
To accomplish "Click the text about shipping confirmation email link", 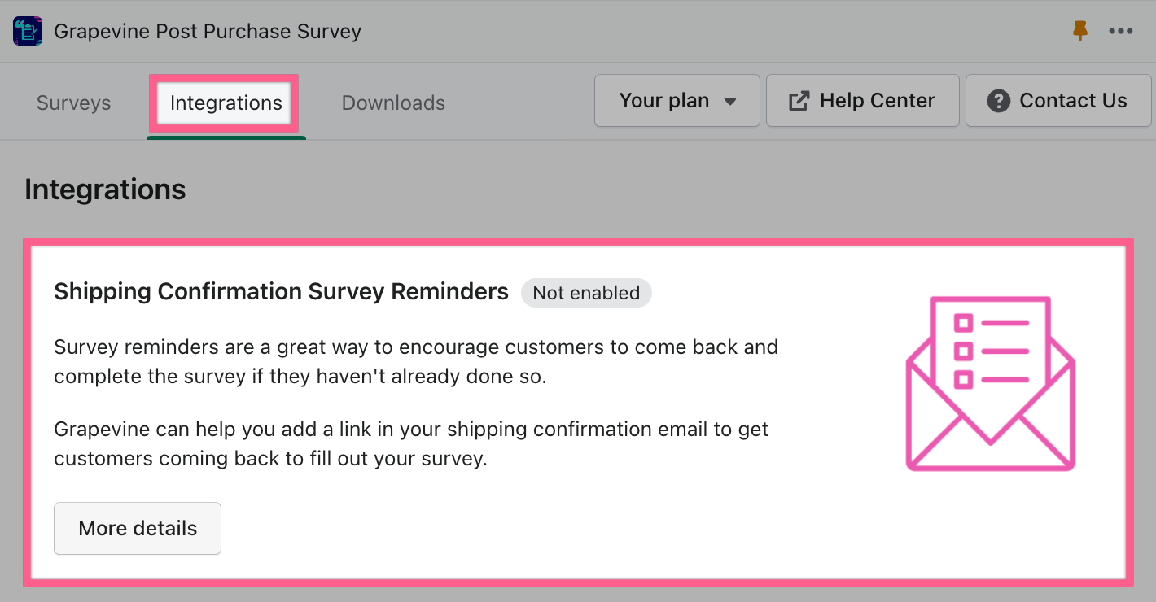I will (411, 443).
